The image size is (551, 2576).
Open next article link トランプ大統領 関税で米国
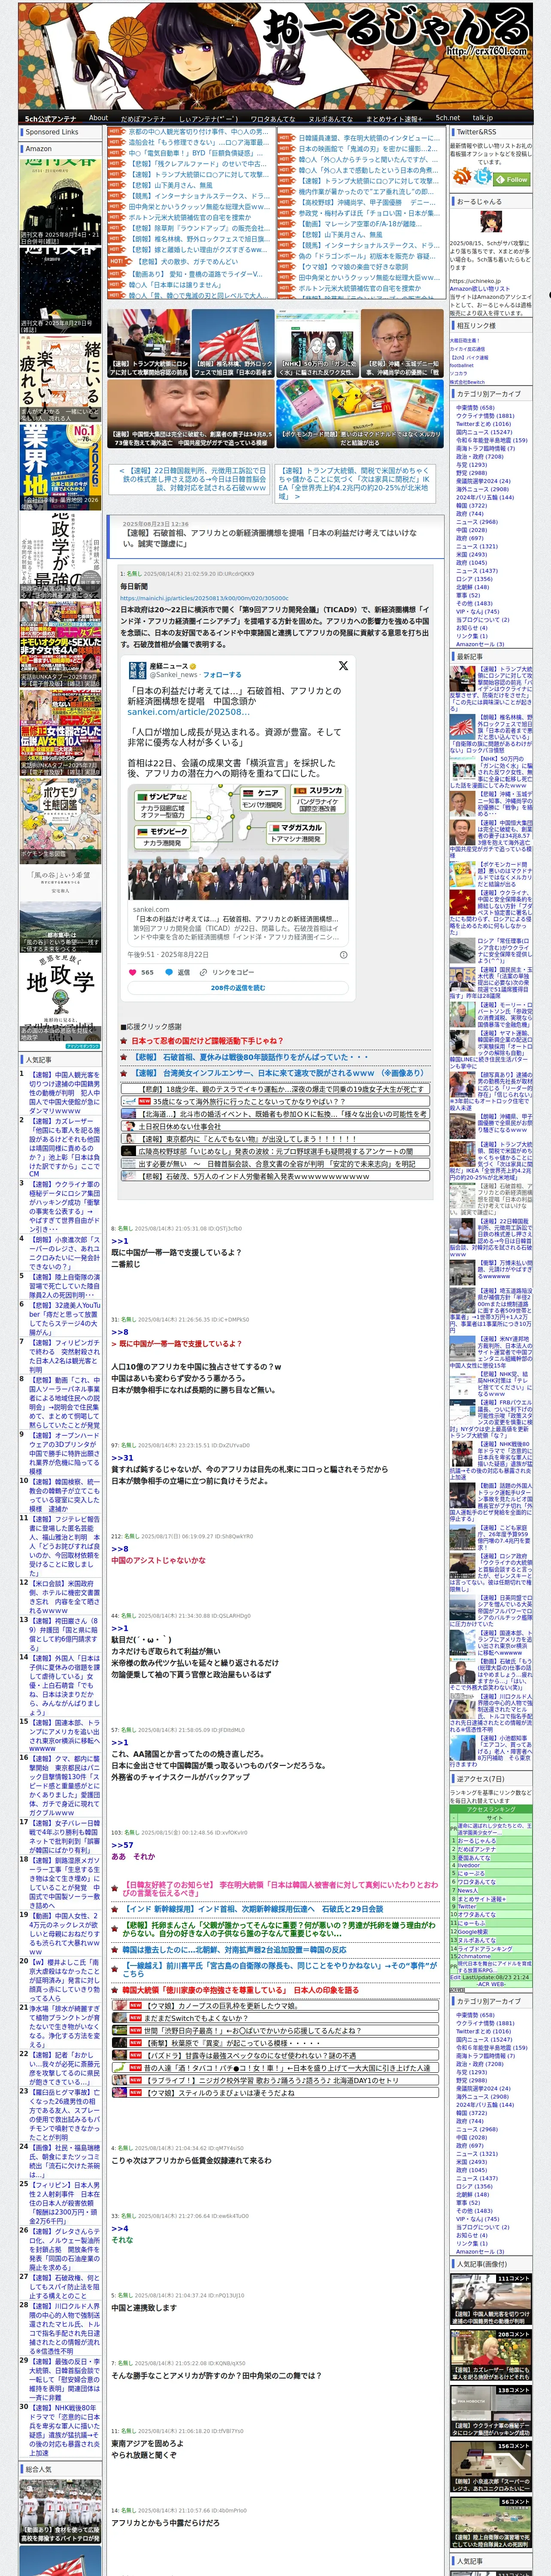pos(355,483)
